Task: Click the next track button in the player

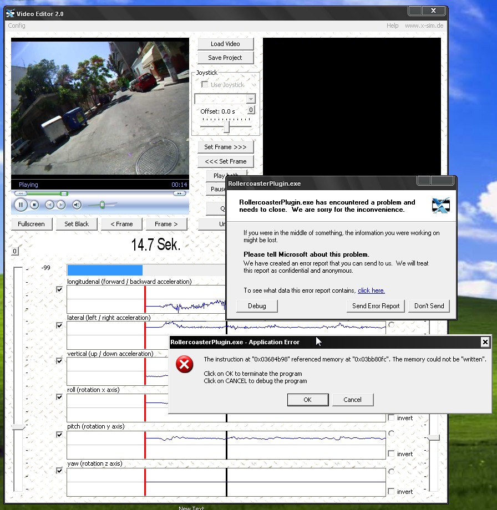Action: (x=61, y=205)
